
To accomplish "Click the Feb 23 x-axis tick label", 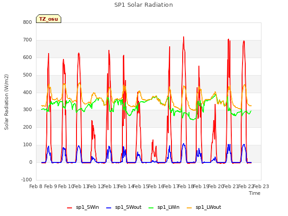I will point(261,186).
